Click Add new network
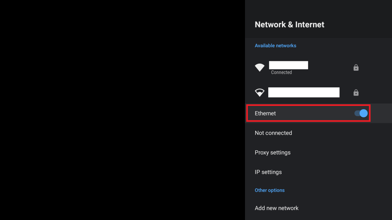 coord(276,208)
